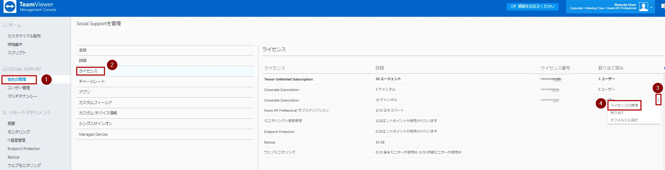Click the リモートマネジメント section icon
Image resolution: width=665 pixels, height=170 pixels.
(5, 113)
